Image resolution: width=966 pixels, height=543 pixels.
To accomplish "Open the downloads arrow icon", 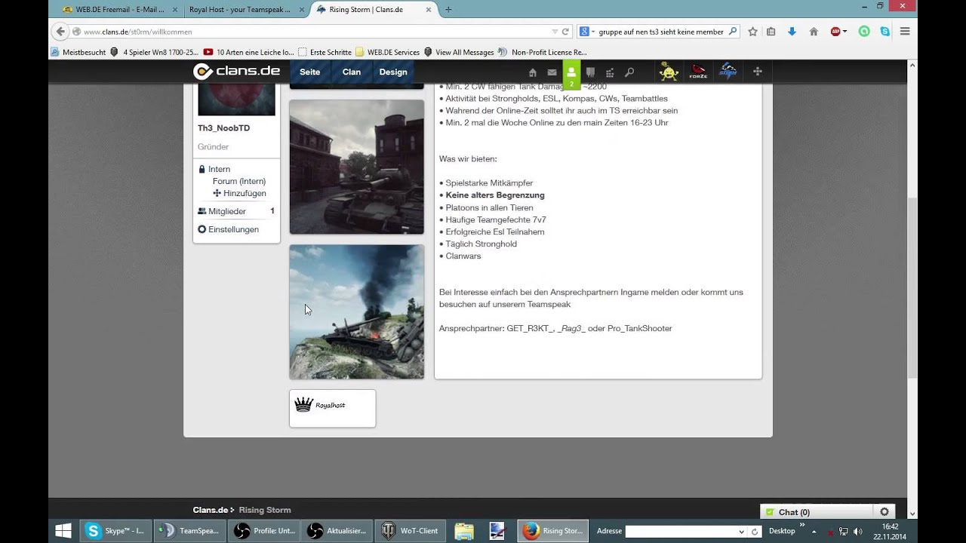I will 792,32.
